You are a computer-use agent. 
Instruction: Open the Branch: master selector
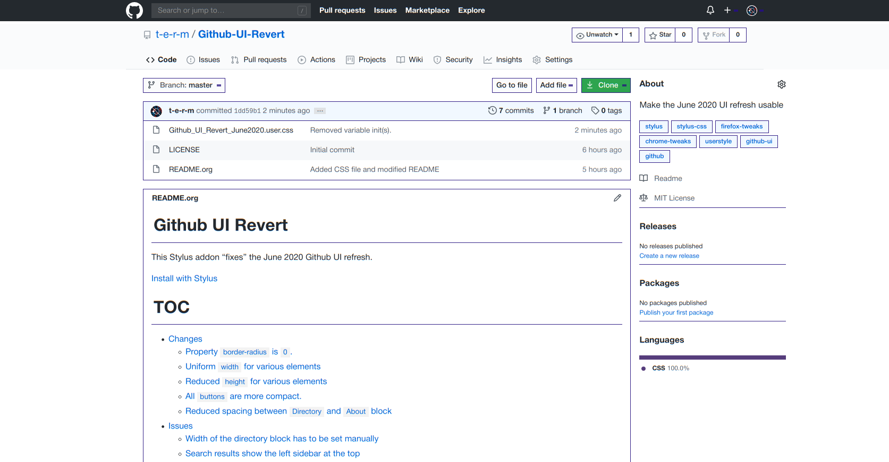pos(184,85)
